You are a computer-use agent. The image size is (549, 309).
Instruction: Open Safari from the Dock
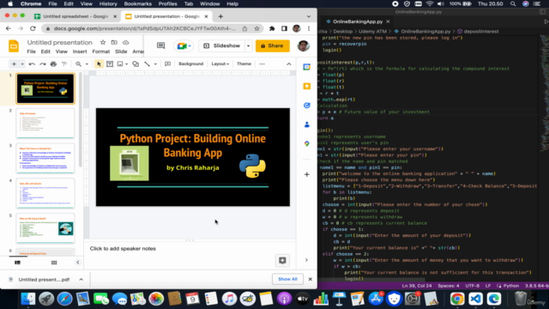[64, 299]
